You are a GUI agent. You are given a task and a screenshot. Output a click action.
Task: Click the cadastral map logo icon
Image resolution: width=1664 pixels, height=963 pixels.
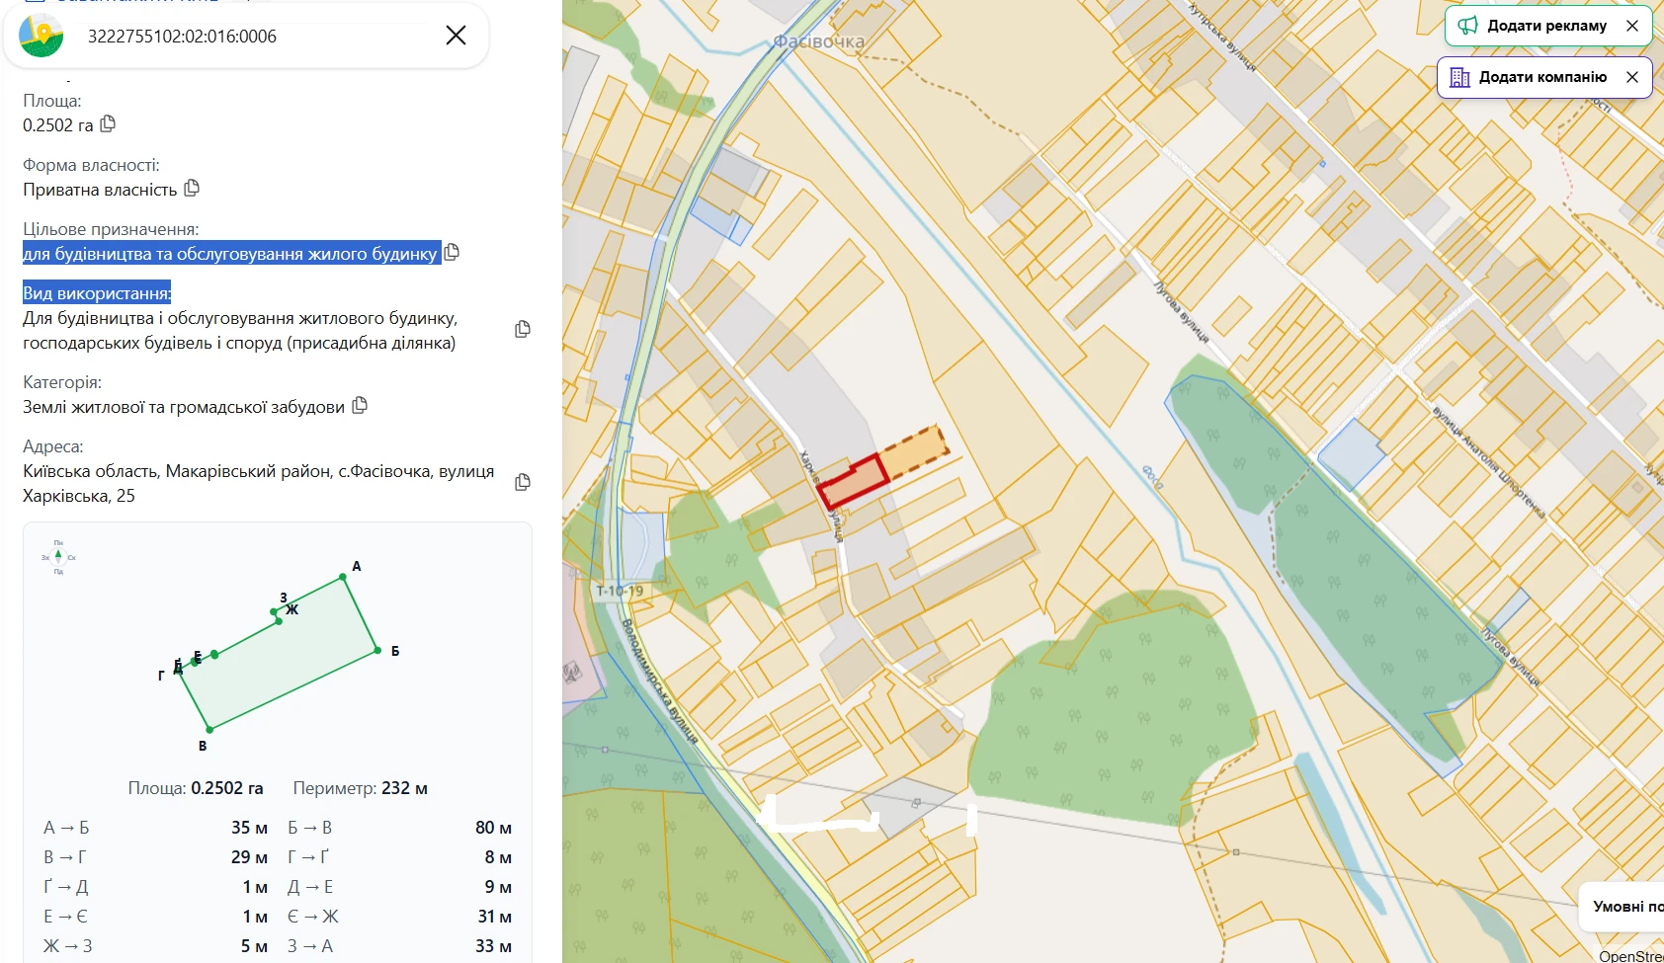point(41,36)
